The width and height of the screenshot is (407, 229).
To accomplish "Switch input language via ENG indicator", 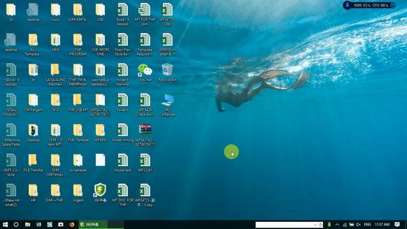I will pyautogui.click(x=368, y=225).
